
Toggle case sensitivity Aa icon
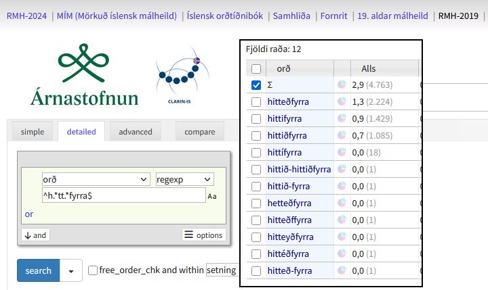pyautogui.click(x=212, y=196)
